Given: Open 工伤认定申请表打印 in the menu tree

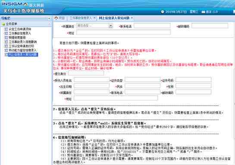Looking at the screenshot, I should coord(21,46).
